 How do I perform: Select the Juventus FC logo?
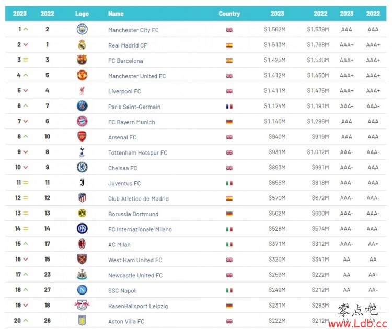point(82,183)
